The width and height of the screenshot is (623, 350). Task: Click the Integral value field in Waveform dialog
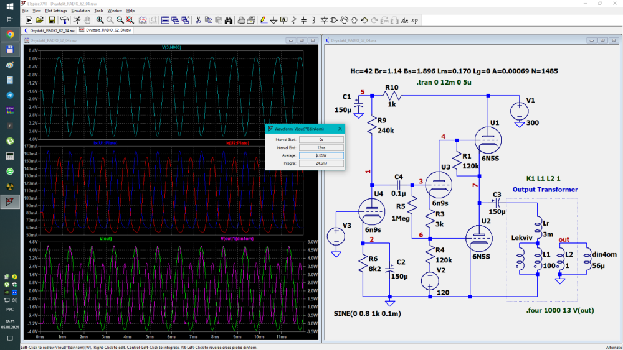pyautogui.click(x=321, y=163)
